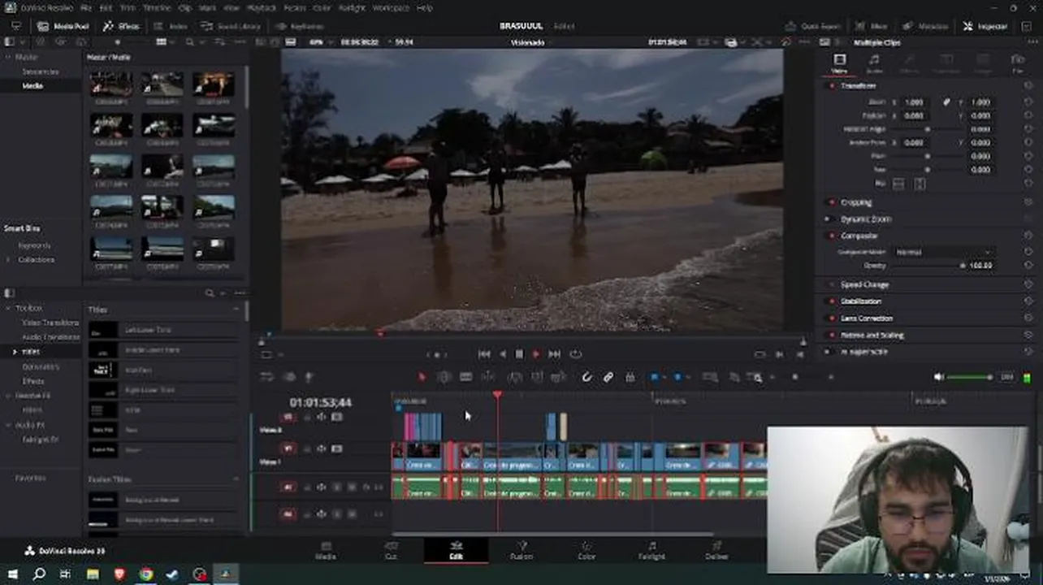Click the blue Marker icon in timeline toolbar
The width and height of the screenshot is (1043, 585).
click(678, 377)
